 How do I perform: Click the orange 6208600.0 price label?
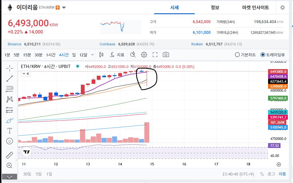pyautogui.click(x=278, y=86)
